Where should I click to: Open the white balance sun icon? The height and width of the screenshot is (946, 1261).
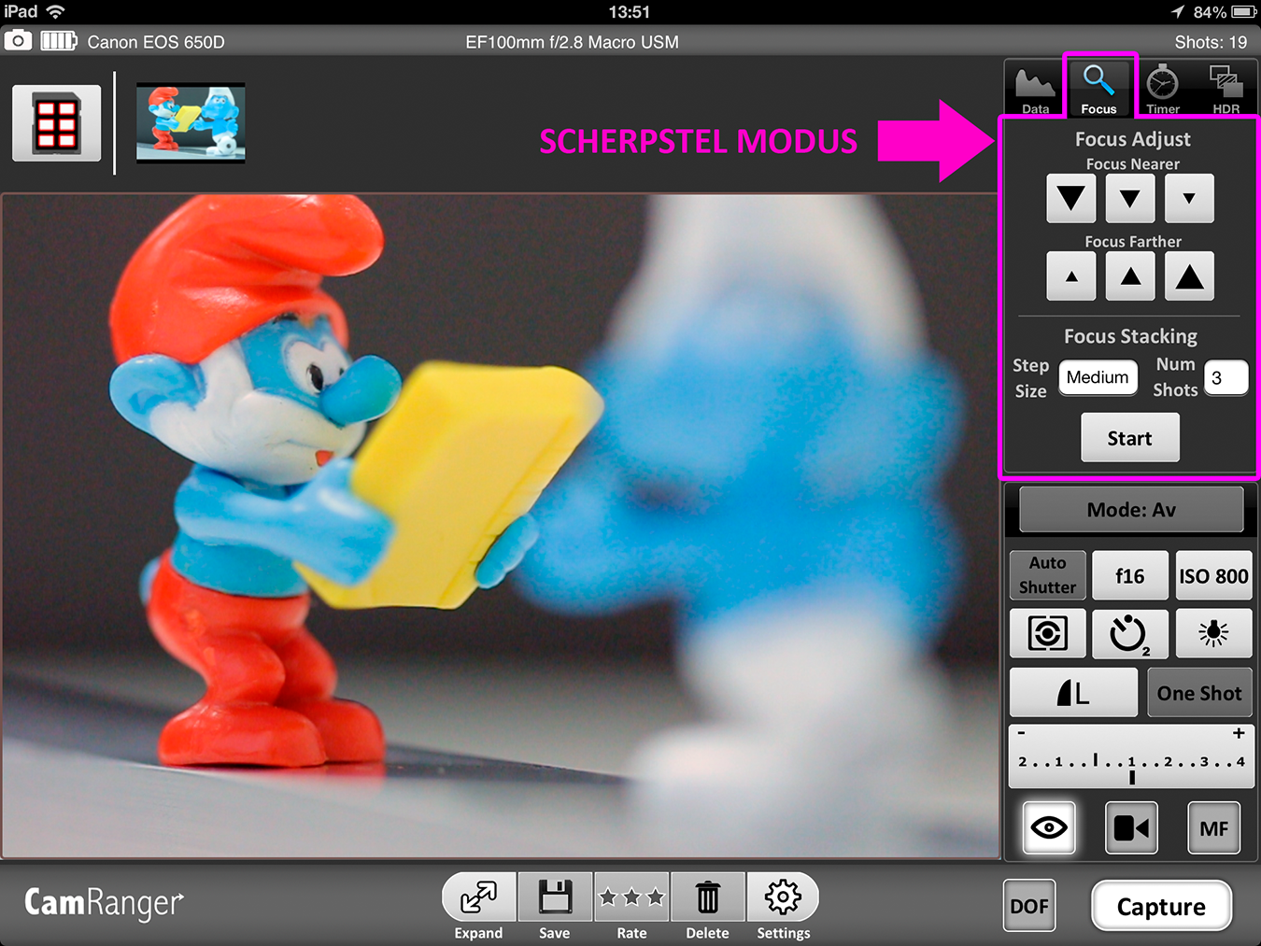click(x=1212, y=633)
